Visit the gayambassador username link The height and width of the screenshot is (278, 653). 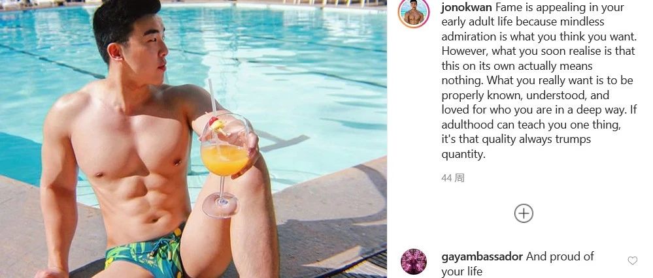click(x=482, y=257)
